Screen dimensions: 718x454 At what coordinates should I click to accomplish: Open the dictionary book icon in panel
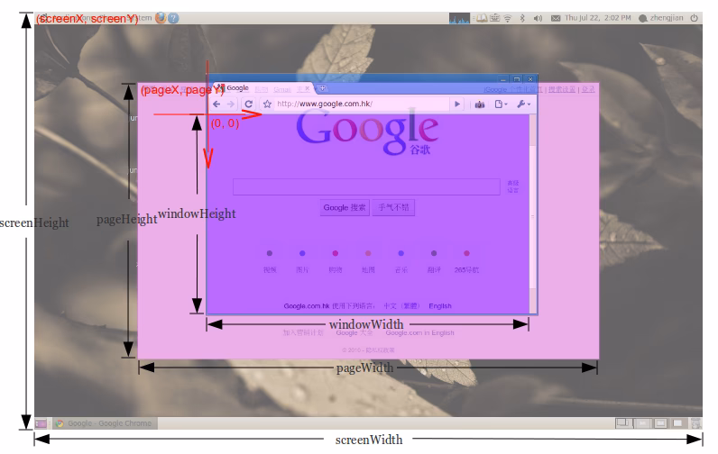[482, 18]
